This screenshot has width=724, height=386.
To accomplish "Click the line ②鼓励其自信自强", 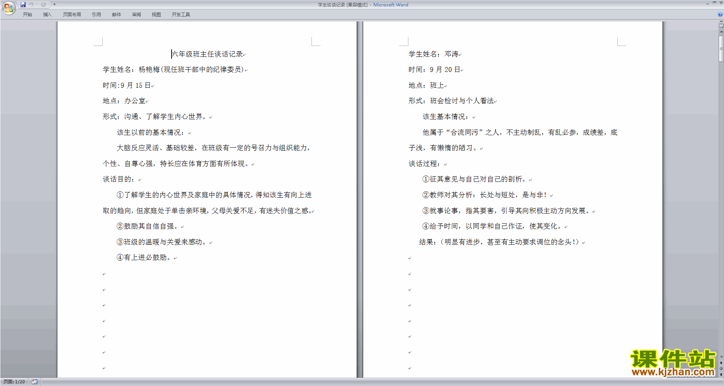I will (x=147, y=226).
